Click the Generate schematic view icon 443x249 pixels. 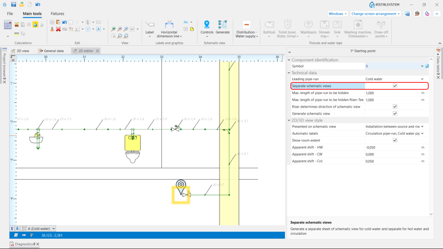point(222,25)
